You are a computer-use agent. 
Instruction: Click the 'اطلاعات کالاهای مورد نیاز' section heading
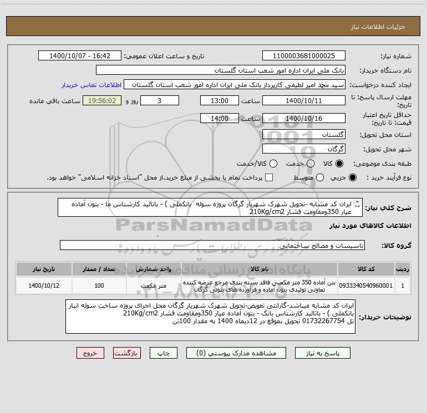370,226
